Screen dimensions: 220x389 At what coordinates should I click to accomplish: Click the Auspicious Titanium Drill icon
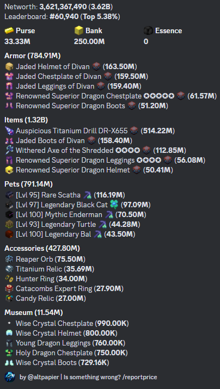coord(9,131)
